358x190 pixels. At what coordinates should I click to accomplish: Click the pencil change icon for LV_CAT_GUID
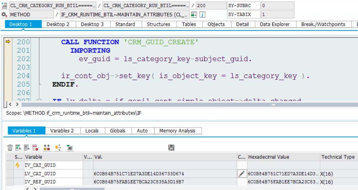point(242,174)
